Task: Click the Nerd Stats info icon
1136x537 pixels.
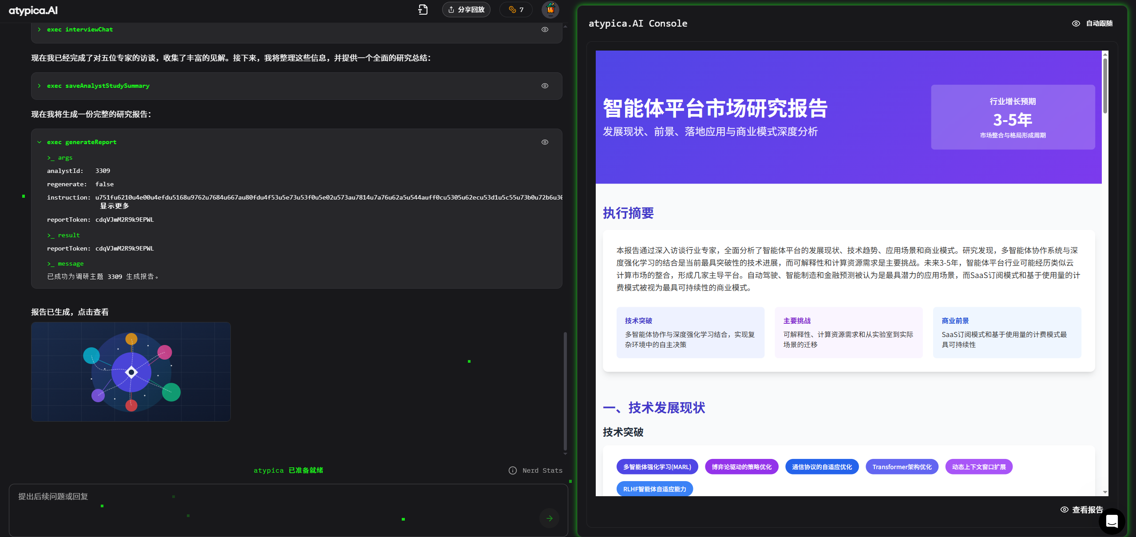Action: tap(512, 470)
